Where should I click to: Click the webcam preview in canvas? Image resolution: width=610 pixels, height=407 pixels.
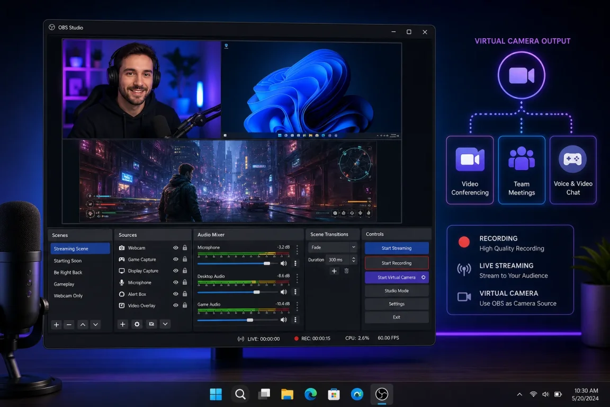coord(141,89)
